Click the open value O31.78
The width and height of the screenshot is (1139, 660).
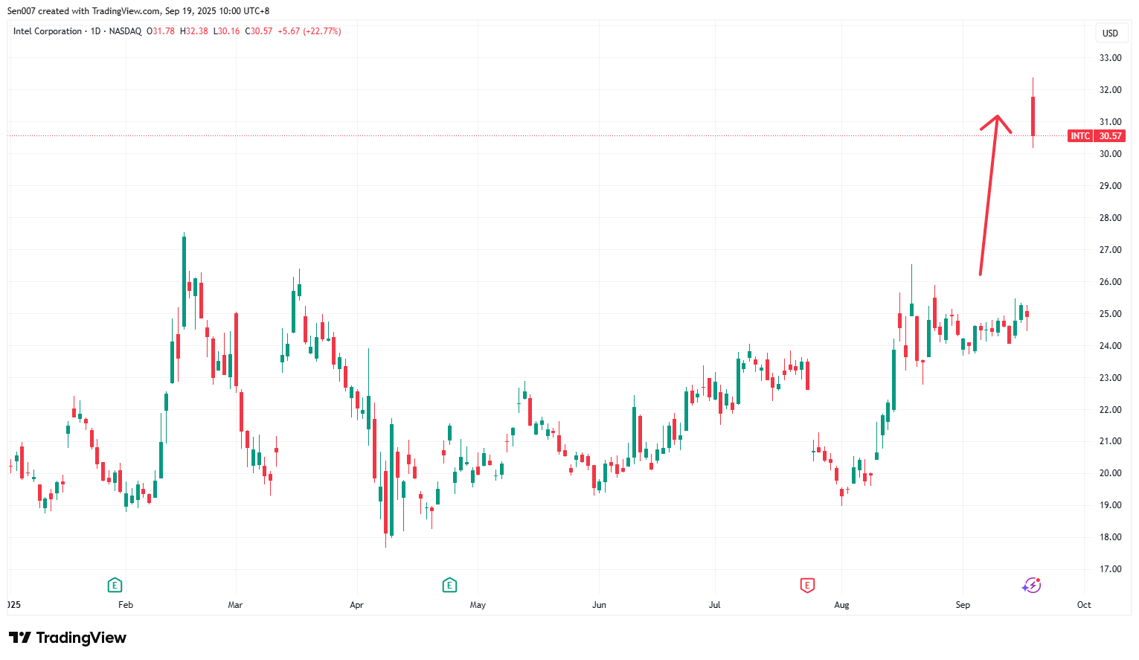coord(161,31)
